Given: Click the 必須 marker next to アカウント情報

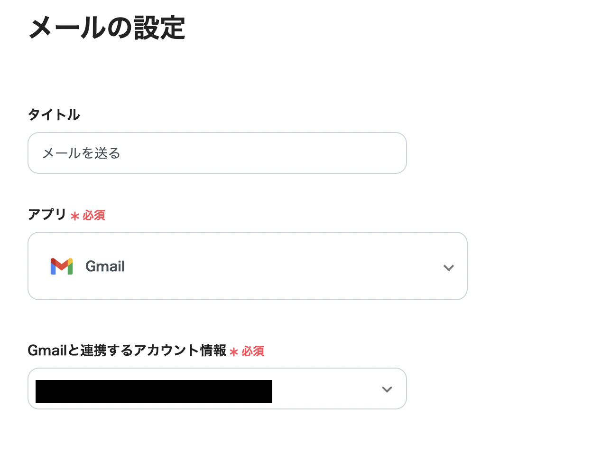Looking at the screenshot, I should 253,351.
